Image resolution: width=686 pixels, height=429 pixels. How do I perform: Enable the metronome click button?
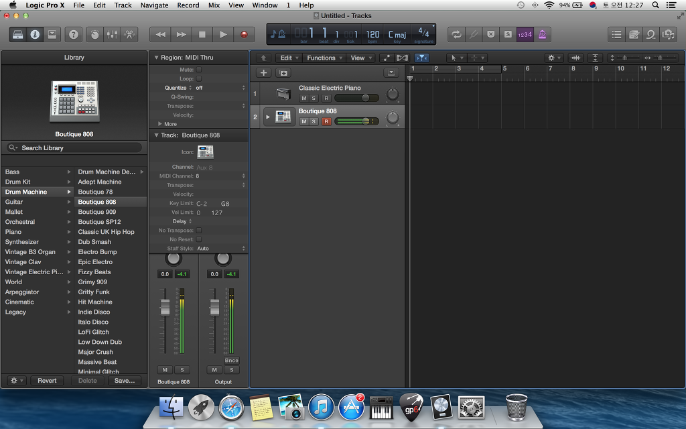tap(542, 34)
